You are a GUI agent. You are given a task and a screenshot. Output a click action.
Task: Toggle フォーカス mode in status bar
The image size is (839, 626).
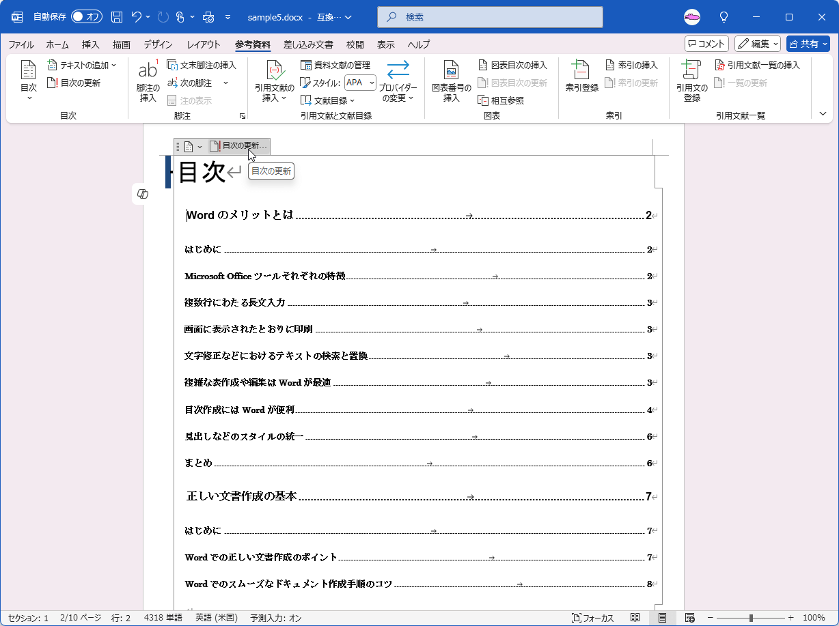pyautogui.click(x=593, y=618)
